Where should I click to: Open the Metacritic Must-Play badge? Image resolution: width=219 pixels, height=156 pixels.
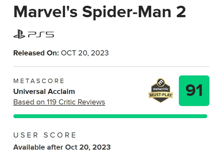(161, 90)
